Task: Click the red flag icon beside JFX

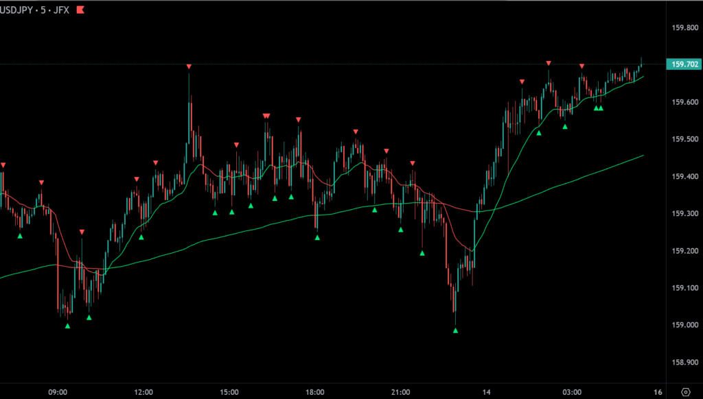Action: (81, 10)
